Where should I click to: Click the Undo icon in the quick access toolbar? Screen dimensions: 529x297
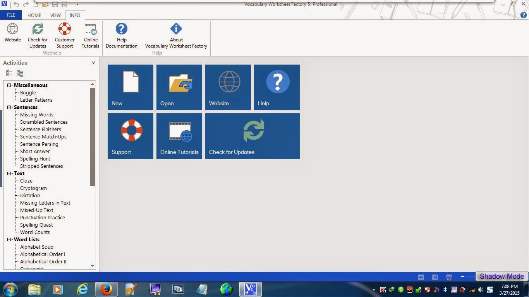(16, 4)
